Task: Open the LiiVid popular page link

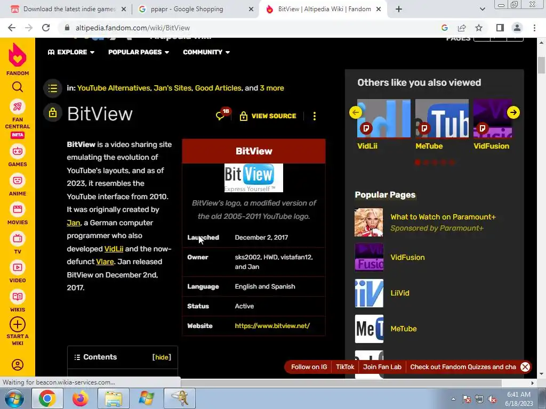Action: [400, 293]
